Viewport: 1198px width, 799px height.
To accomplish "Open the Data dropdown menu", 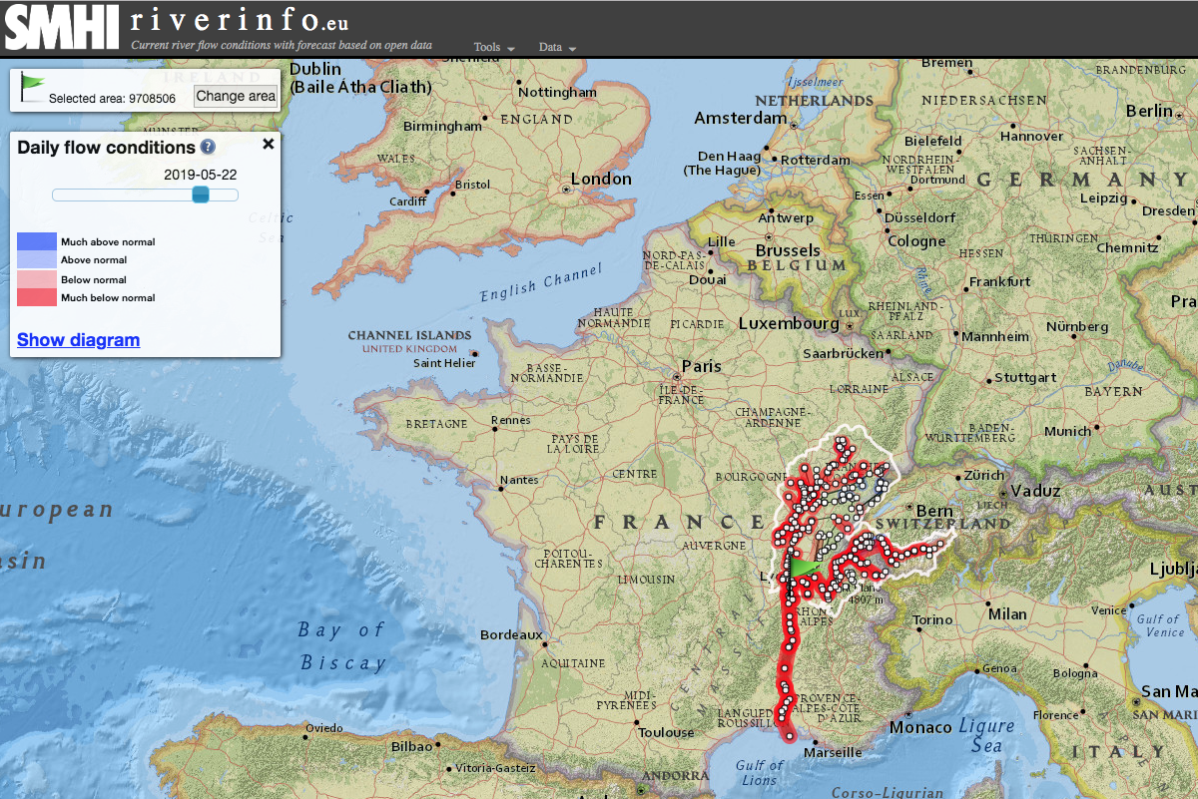I will [x=558, y=47].
